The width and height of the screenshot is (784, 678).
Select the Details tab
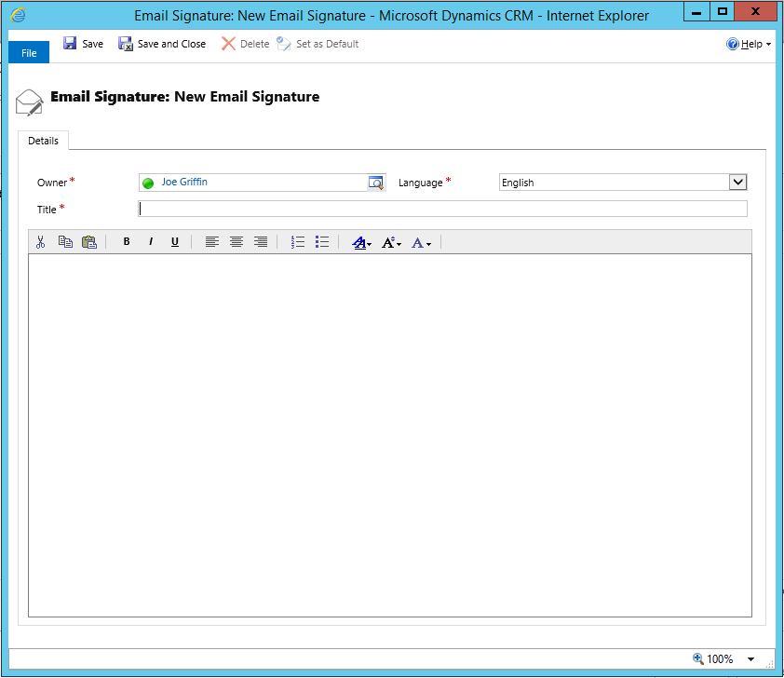point(43,141)
